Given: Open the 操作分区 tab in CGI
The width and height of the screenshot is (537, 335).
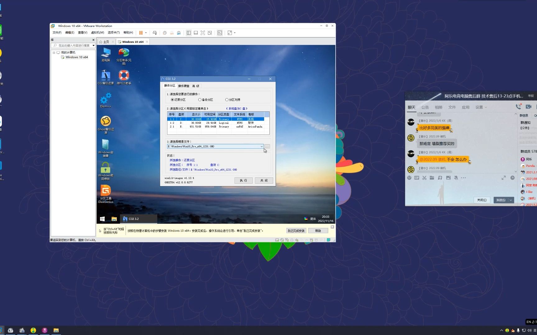Looking at the screenshot, I should pos(170,86).
